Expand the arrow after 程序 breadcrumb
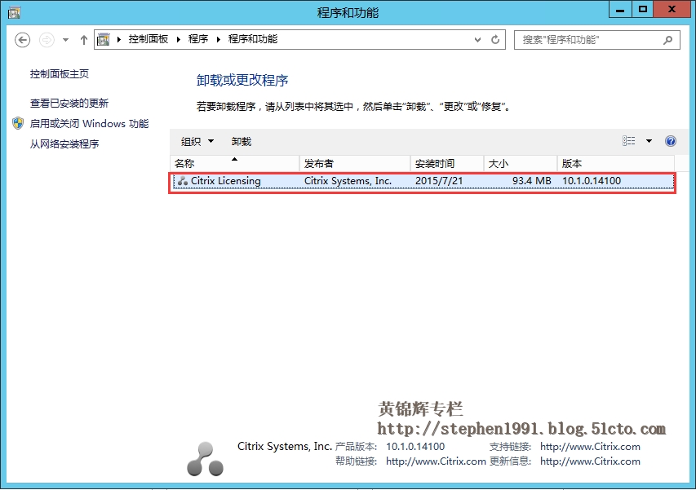The height and width of the screenshot is (490, 696). point(219,39)
